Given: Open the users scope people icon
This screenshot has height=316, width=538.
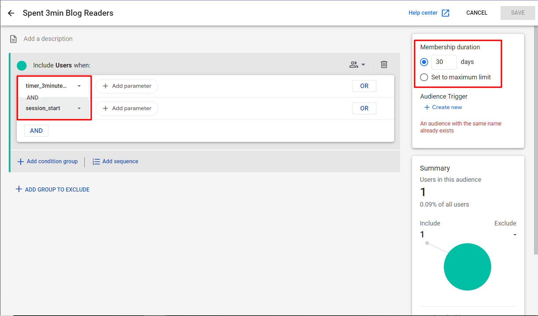Looking at the screenshot, I should tap(354, 65).
